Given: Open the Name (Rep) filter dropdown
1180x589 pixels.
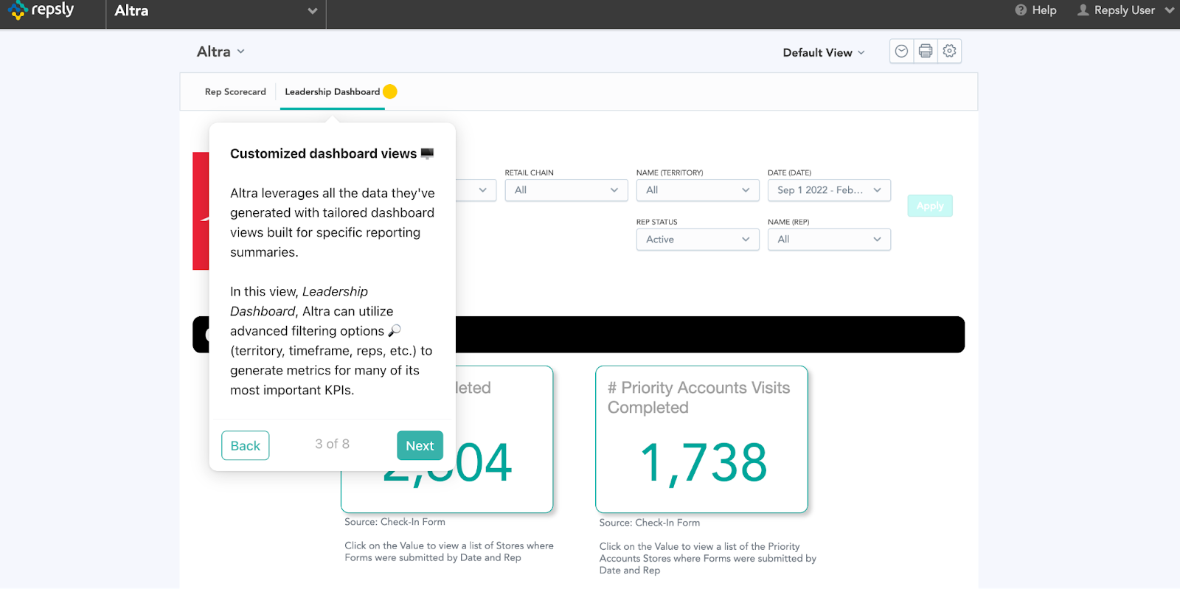Looking at the screenshot, I should (x=829, y=240).
